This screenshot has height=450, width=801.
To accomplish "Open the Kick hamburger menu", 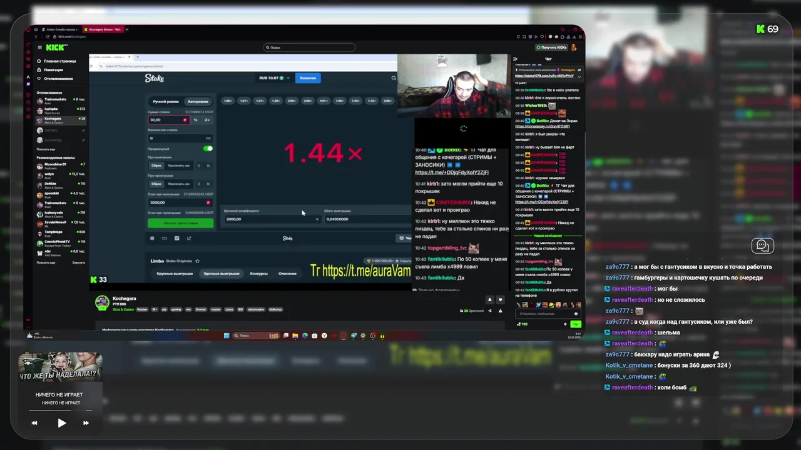I will (x=39, y=47).
